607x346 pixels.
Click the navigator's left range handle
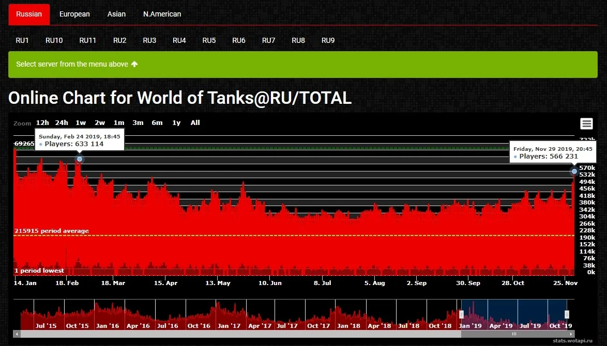coord(461,314)
